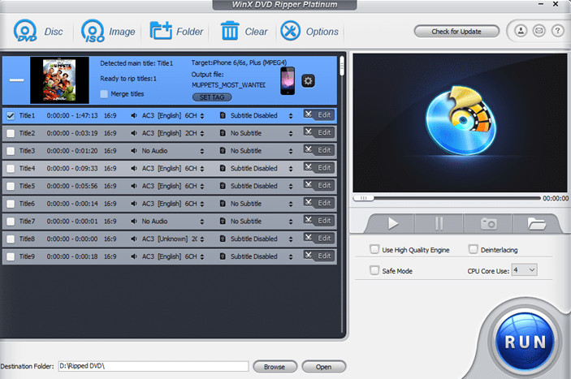Open Title1 subtitle selector
Viewport: 571px width, 379px height.
click(291, 116)
